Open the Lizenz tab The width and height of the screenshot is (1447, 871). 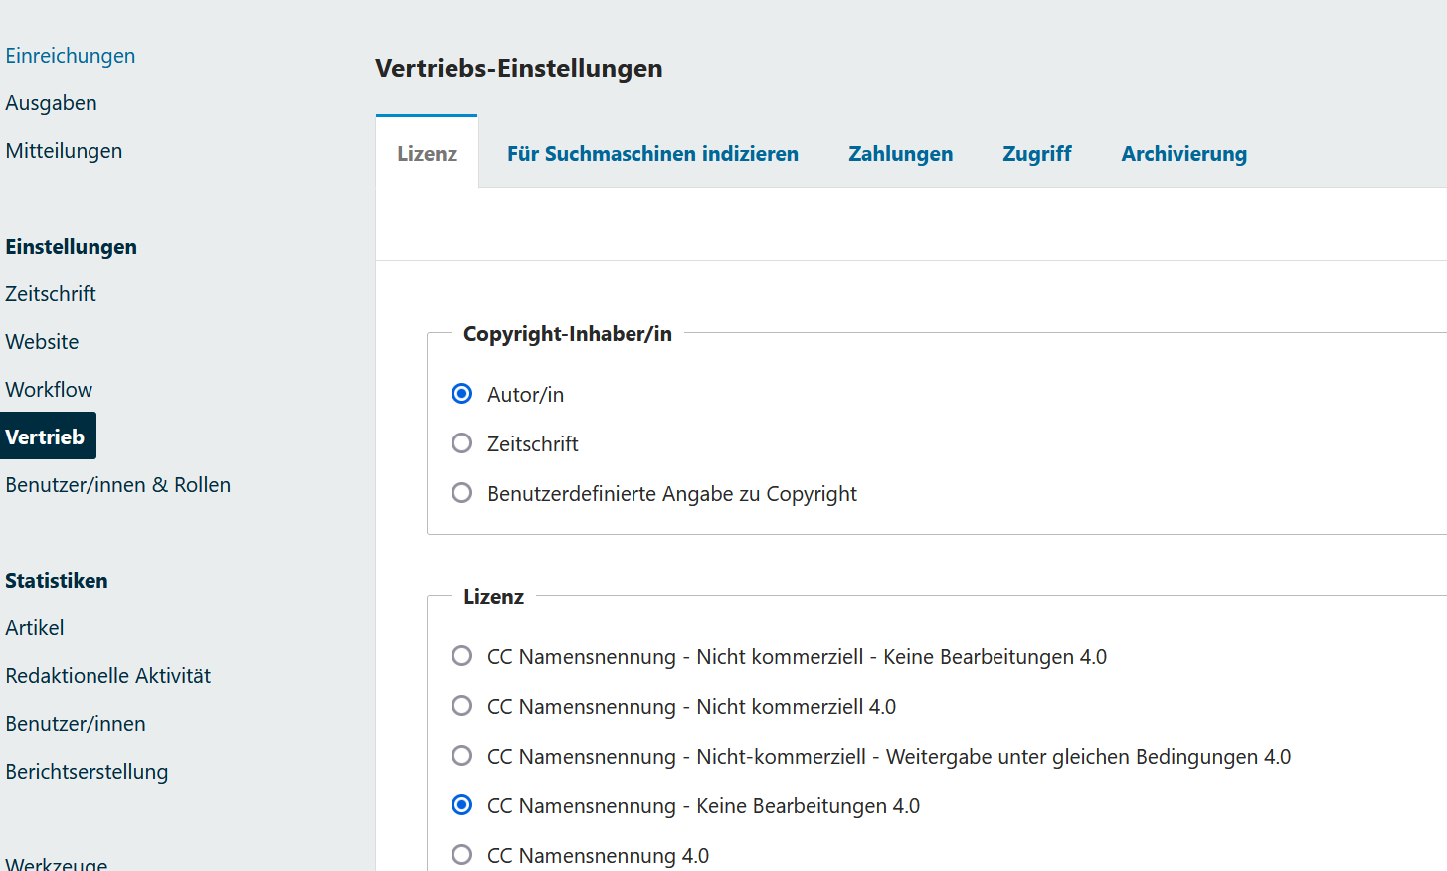point(427,154)
